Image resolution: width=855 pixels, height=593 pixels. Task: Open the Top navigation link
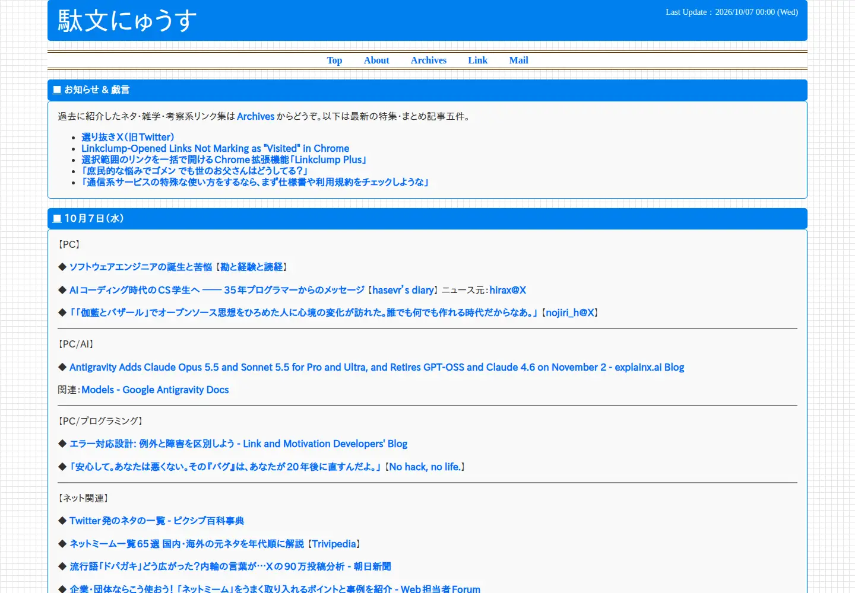coord(334,60)
